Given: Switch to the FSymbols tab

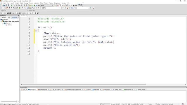Looking at the screenshot, I should point(14,17).
